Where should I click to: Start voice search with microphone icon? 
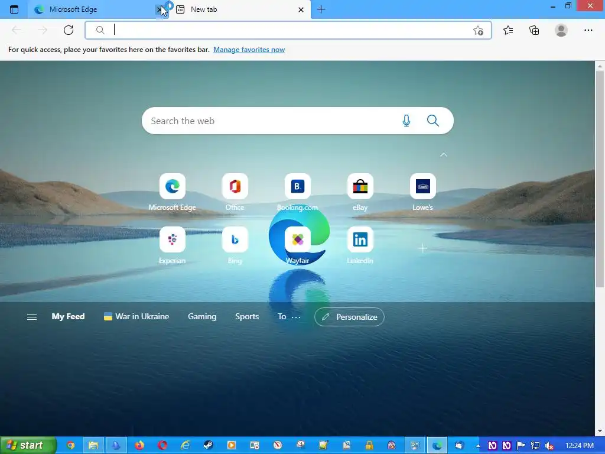tap(406, 121)
